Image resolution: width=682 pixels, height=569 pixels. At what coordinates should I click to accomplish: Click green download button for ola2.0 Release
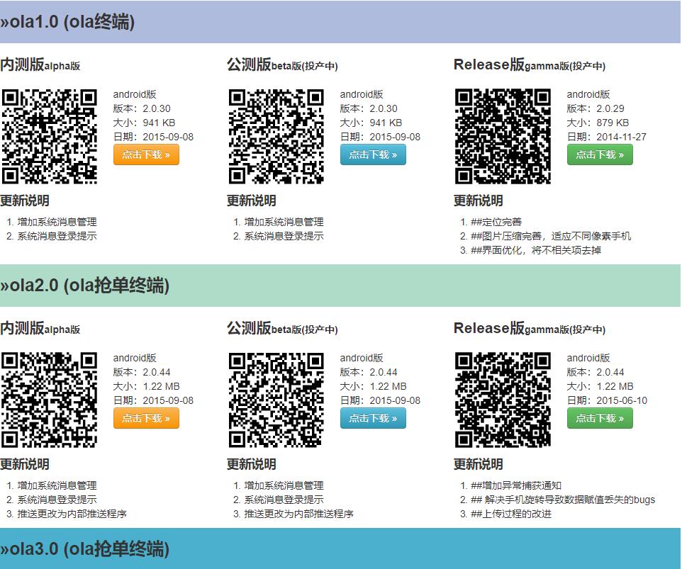coord(600,418)
